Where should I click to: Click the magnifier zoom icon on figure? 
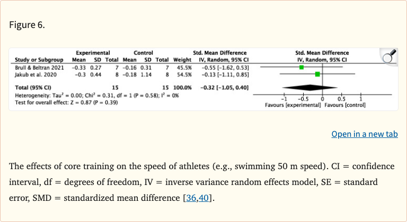point(389,55)
